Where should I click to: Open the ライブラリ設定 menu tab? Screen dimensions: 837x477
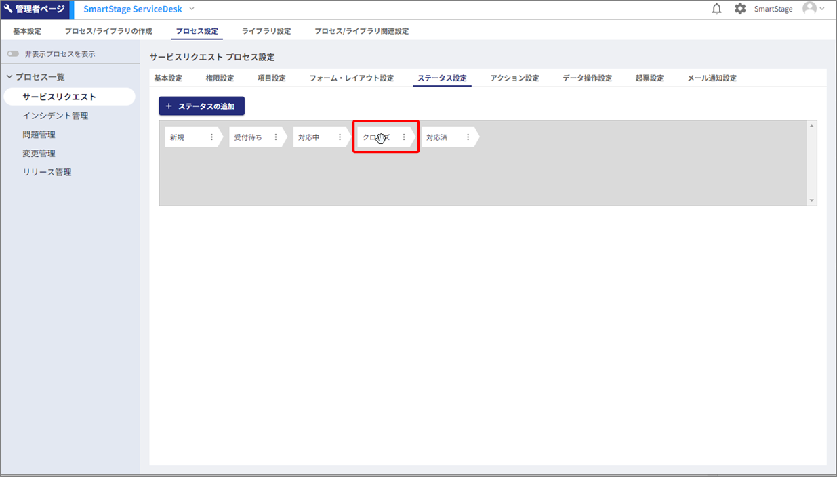point(266,31)
